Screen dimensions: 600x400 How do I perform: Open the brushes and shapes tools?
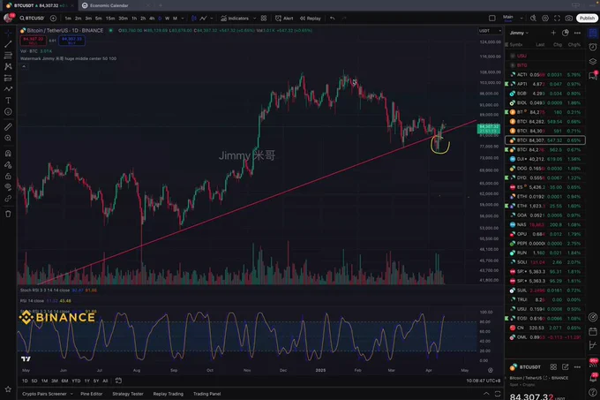(x=8, y=89)
